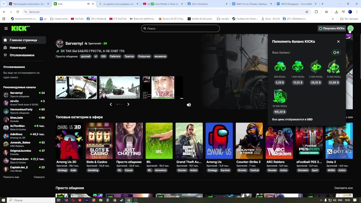The height and width of the screenshot is (203, 361).
Task: Bookmark this page with star icon
Action: 307,12
